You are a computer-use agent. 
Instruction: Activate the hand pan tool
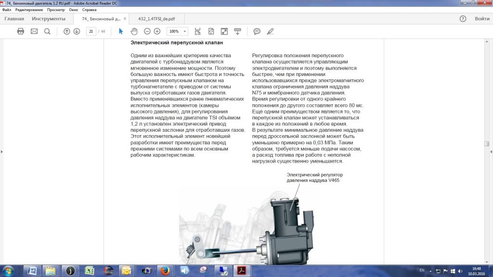tap(134, 31)
